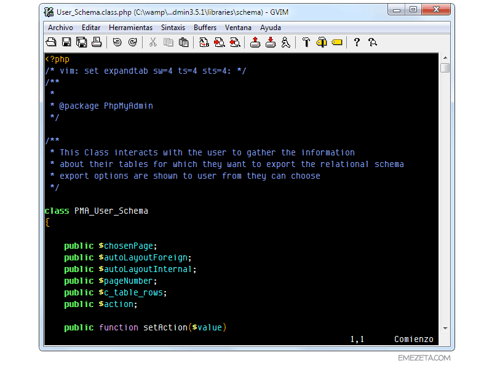Viewport: 492px width, 366px height.
Task: Undo the last change via the toolbar
Action: [x=117, y=42]
